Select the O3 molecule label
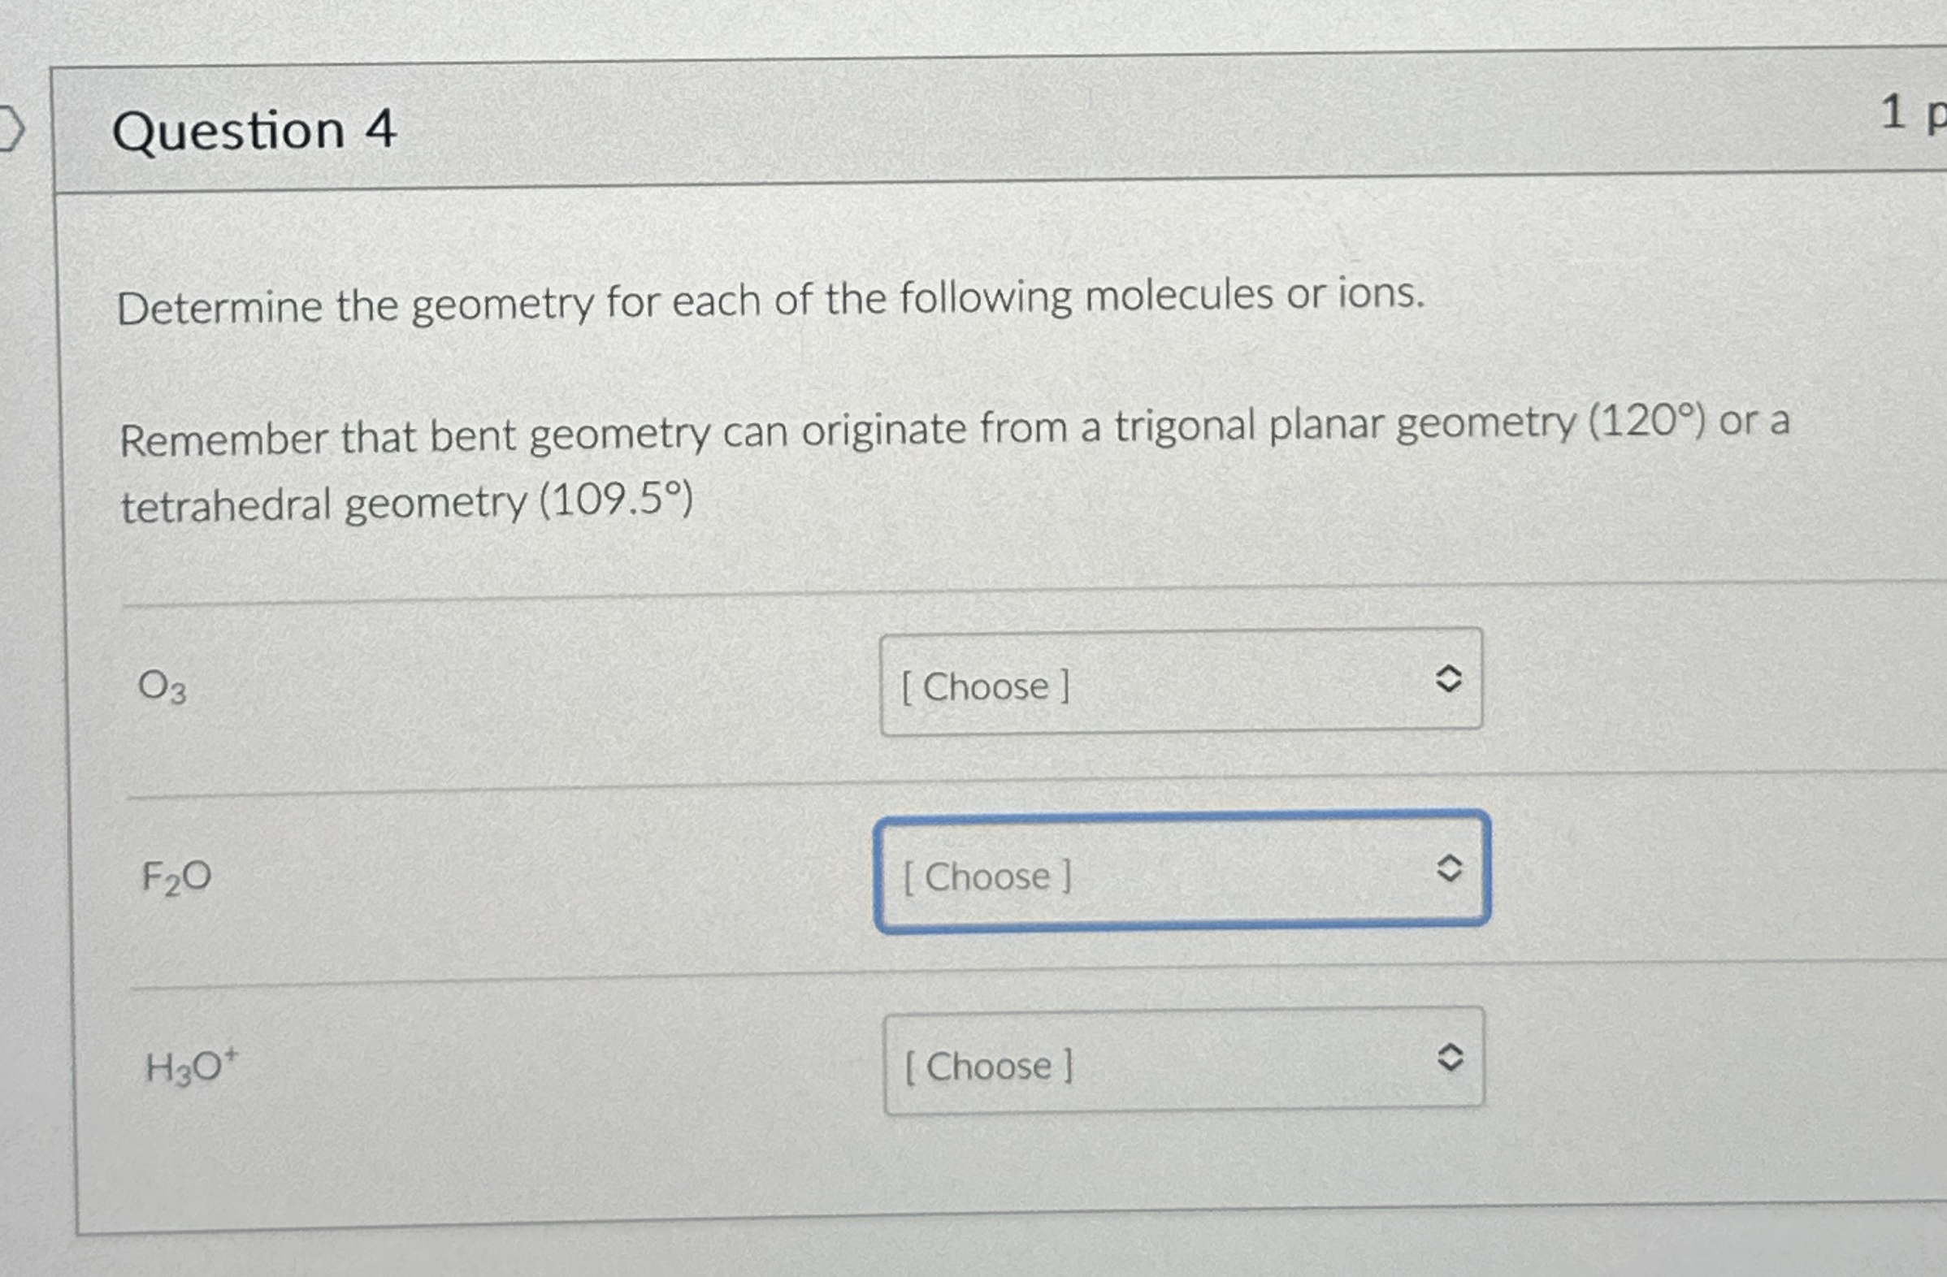The height and width of the screenshot is (1277, 1947). [x=161, y=686]
